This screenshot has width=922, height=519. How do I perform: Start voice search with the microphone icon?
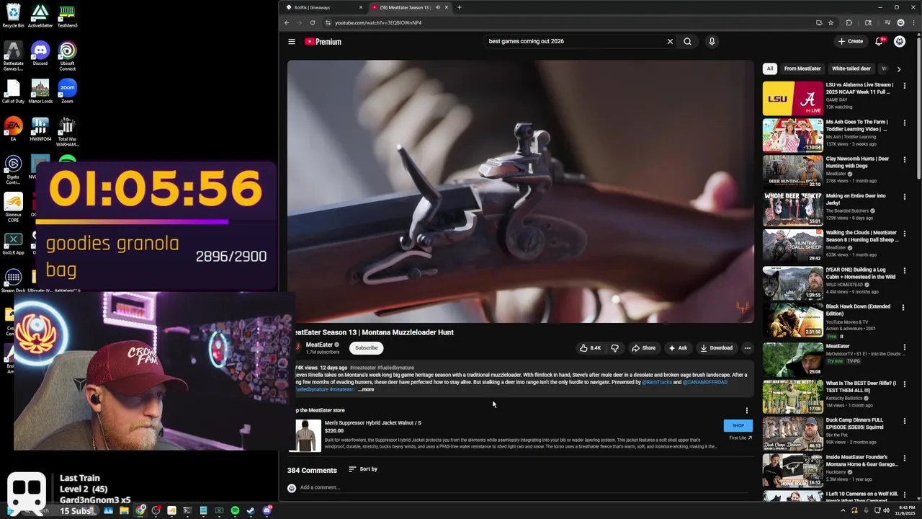pos(712,42)
